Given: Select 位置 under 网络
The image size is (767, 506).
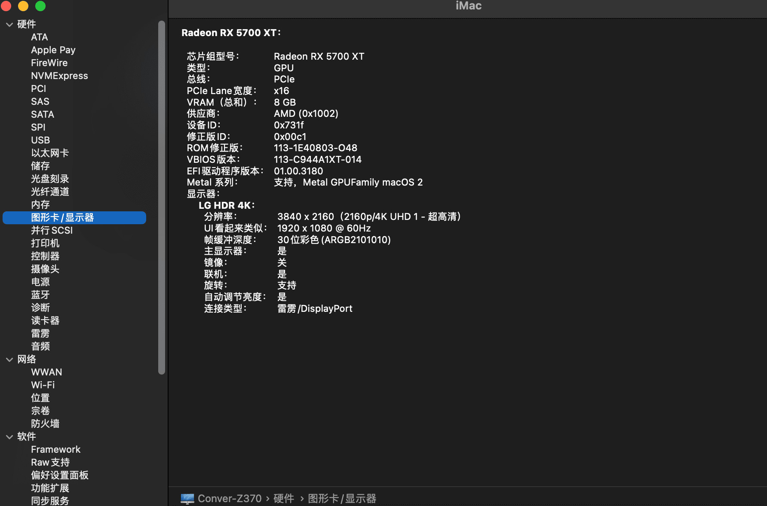Looking at the screenshot, I should [40, 398].
